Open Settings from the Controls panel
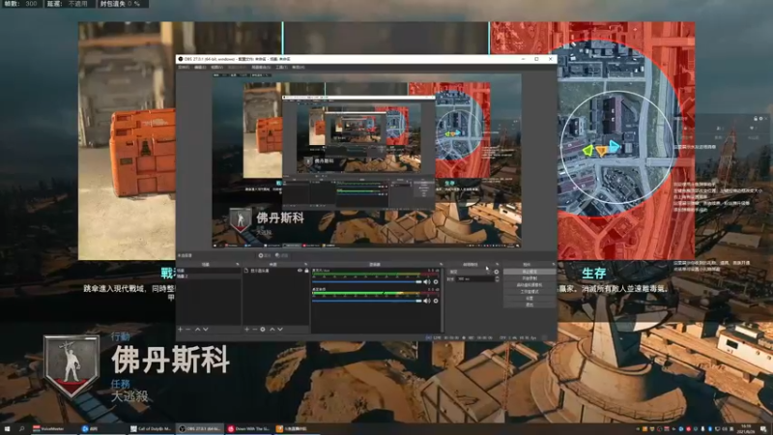Image resolution: width=773 pixels, height=435 pixels. (x=530, y=299)
